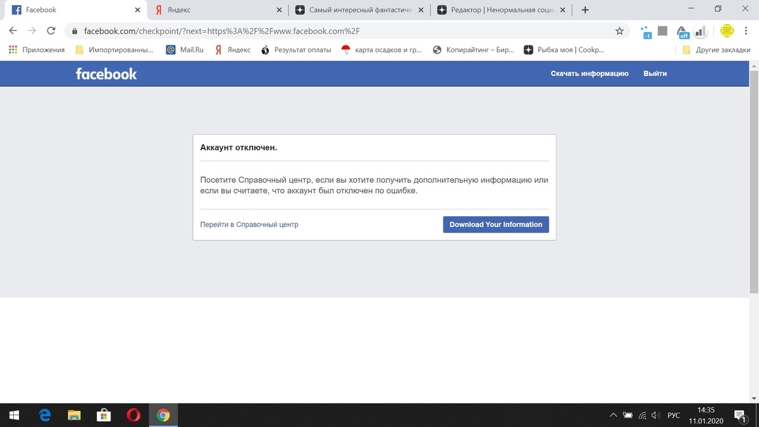The image size is (759, 427).
Task: Click the battery icon in system tray
Action: coord(628,416)
